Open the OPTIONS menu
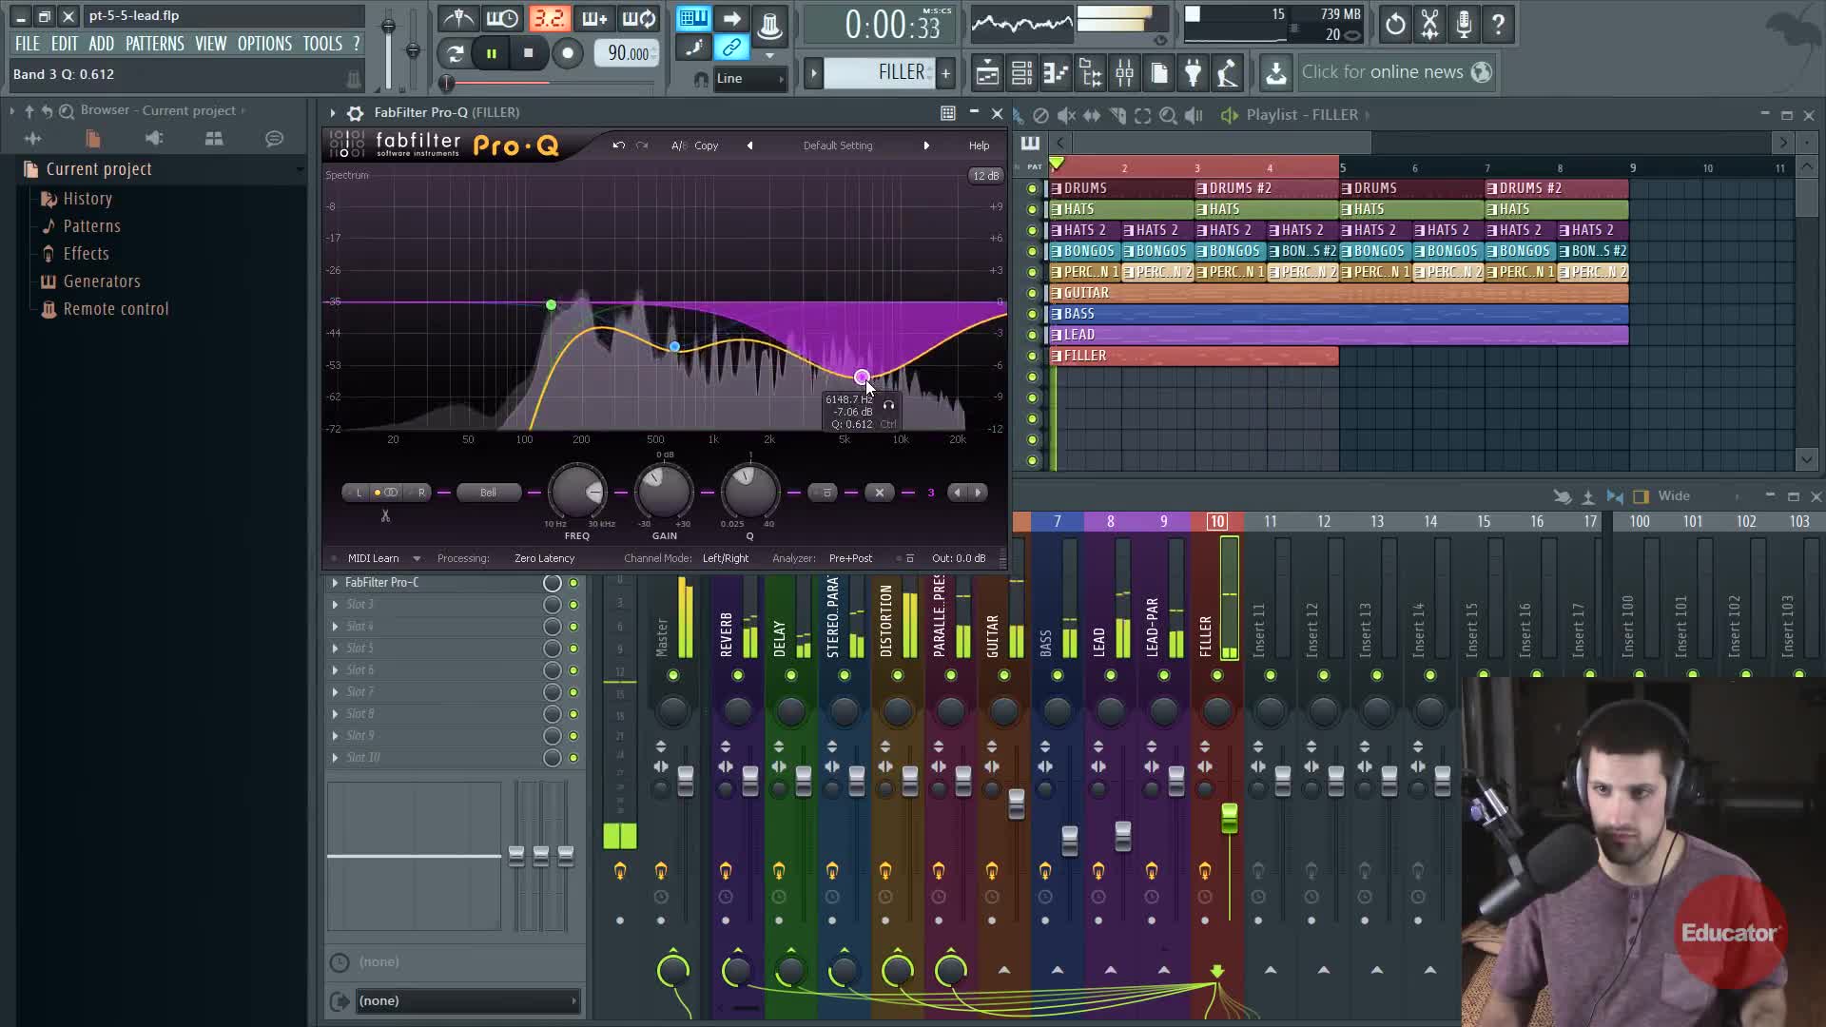1826x1027 pixels. [x=264, y=44]
